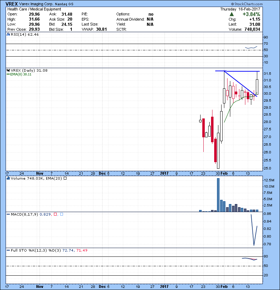Click the red square in MACD legend
Viewport: 280px width, 290px height.
55,214
